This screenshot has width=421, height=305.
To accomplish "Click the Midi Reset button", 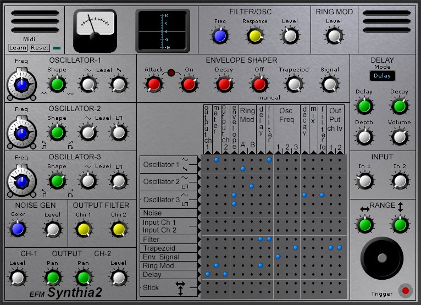I will coord(40,48).
